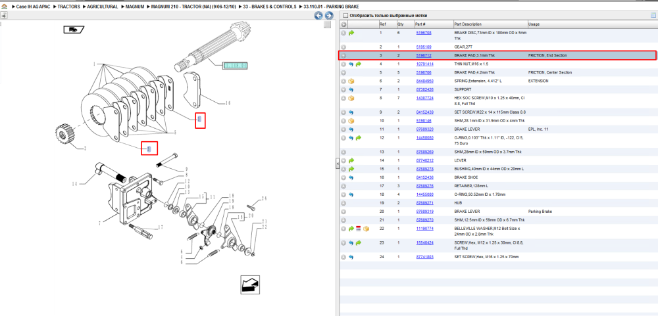Viewport: 658px width, 316px height.
Task: Click the box icon in the BELLEVILLE WASHER row
Action: 366,229
